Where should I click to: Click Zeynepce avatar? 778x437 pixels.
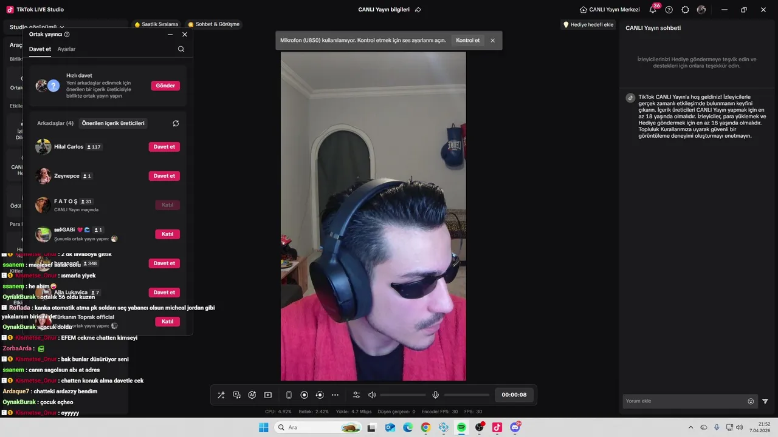43,176
